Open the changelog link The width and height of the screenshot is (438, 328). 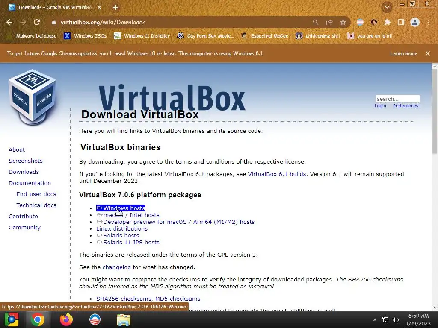point(116,267)
